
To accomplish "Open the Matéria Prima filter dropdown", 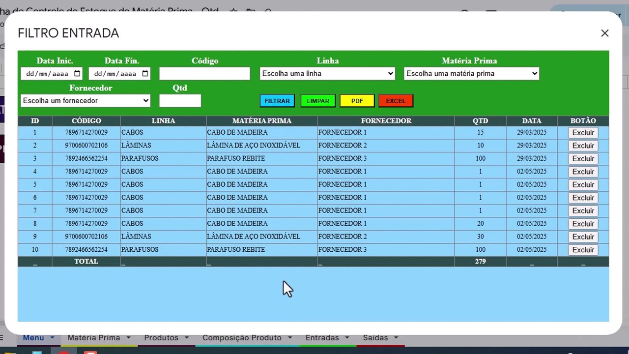I will pyautogui.click(x=472, y=74).
